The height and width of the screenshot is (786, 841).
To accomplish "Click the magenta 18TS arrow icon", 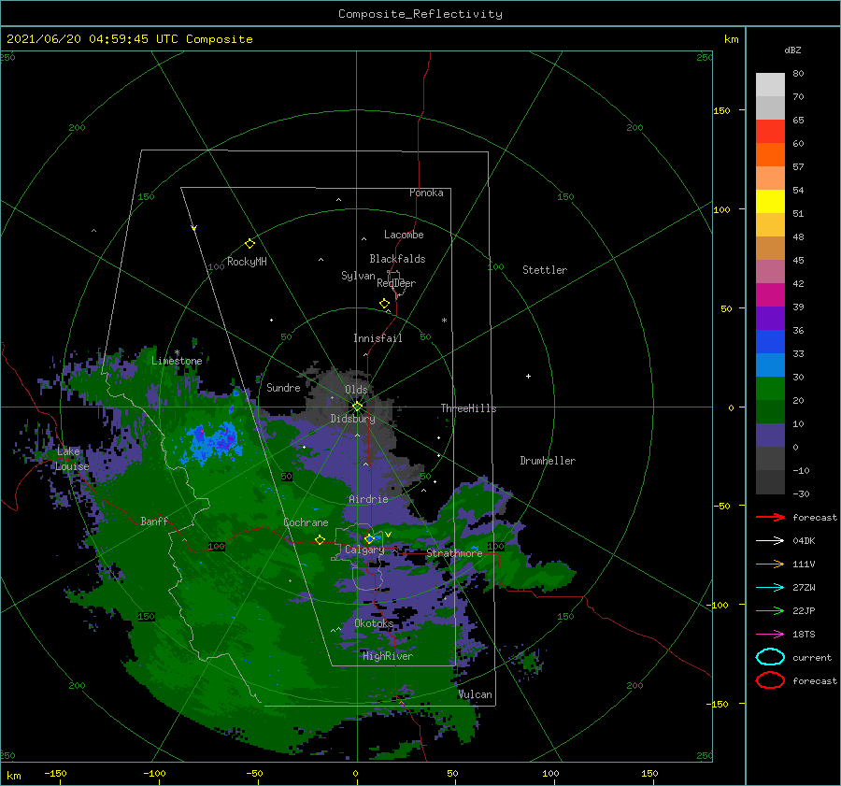I will coord(770,635).
